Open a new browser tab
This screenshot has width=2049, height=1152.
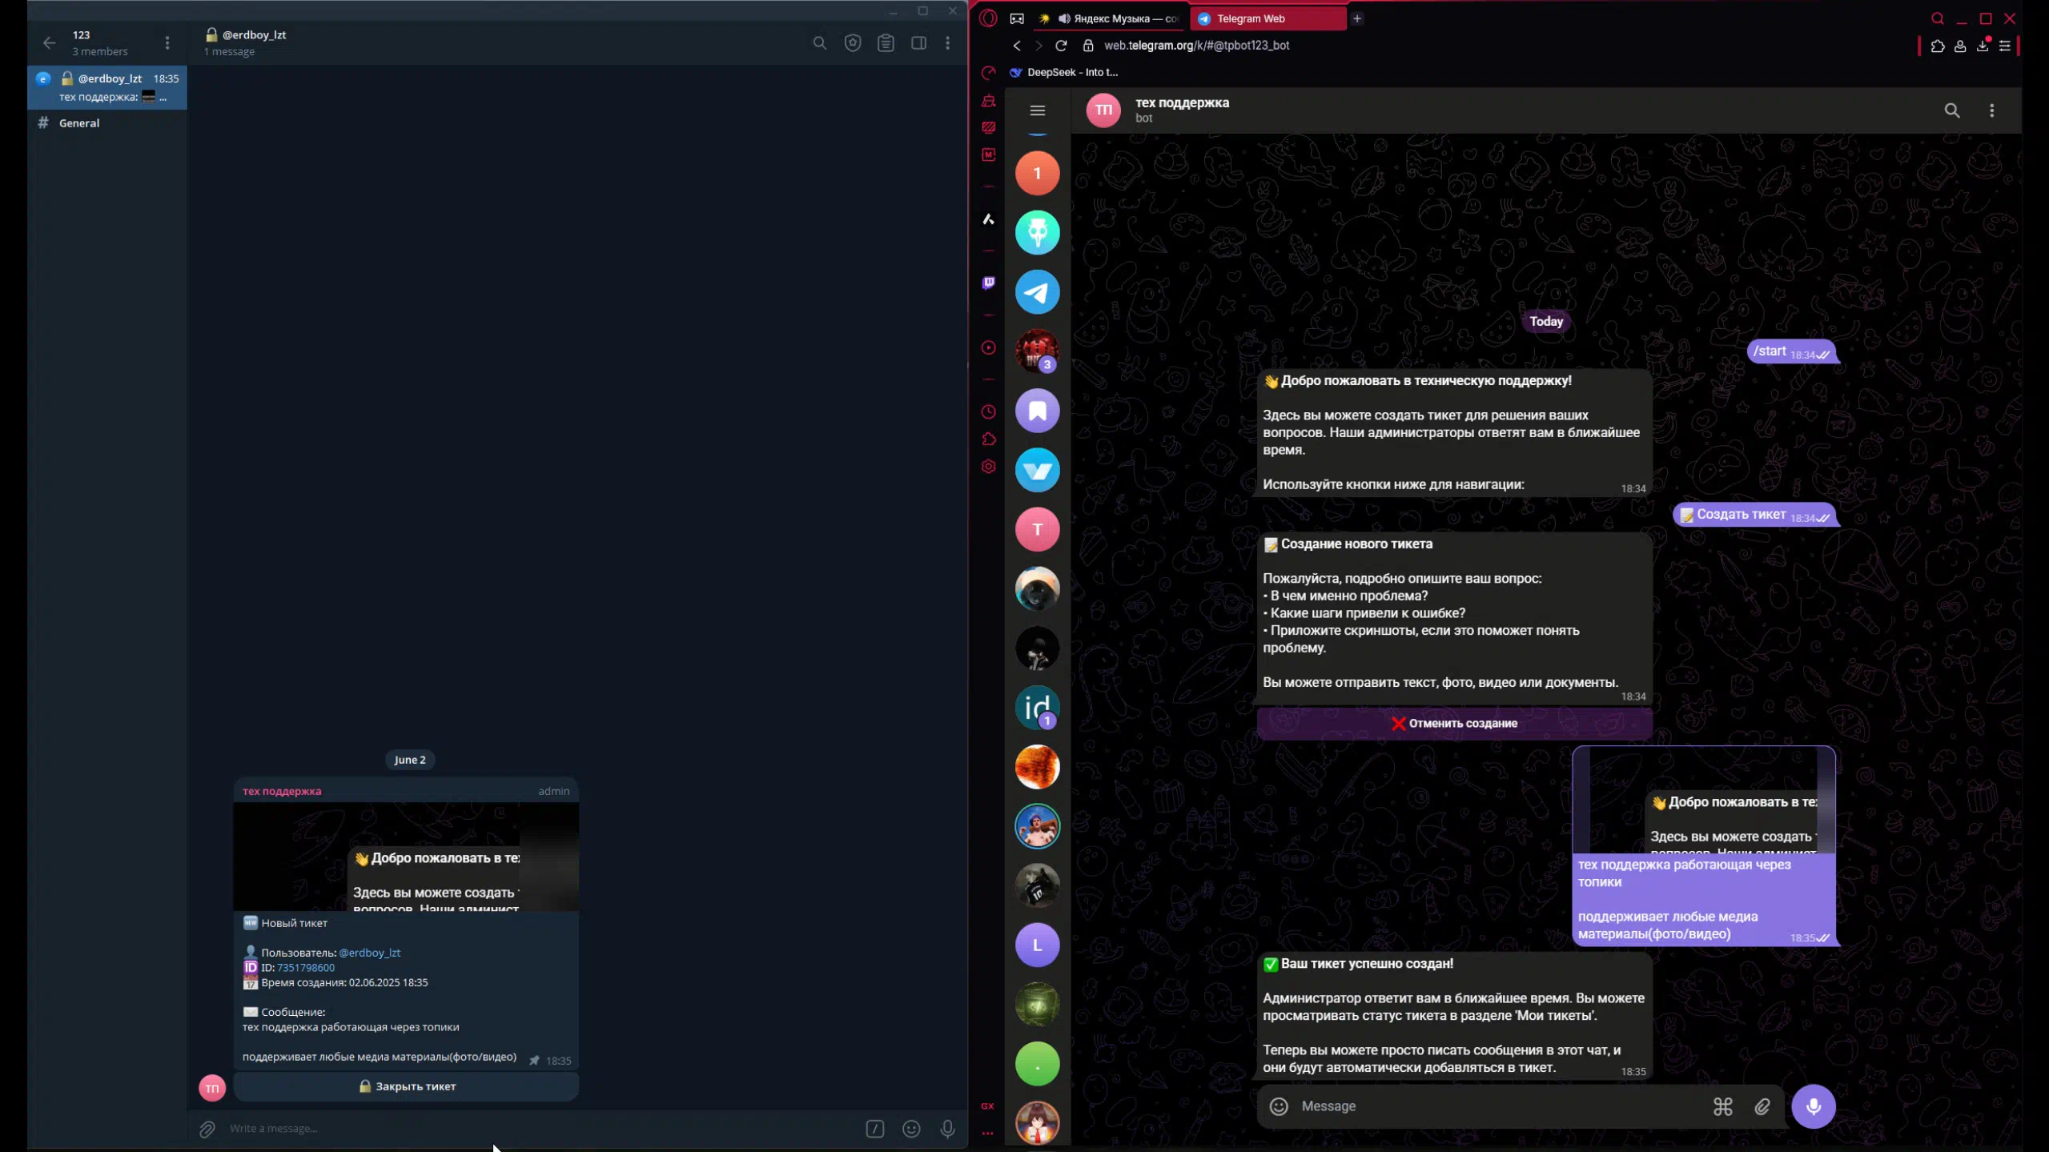(x=1356, y=18)
